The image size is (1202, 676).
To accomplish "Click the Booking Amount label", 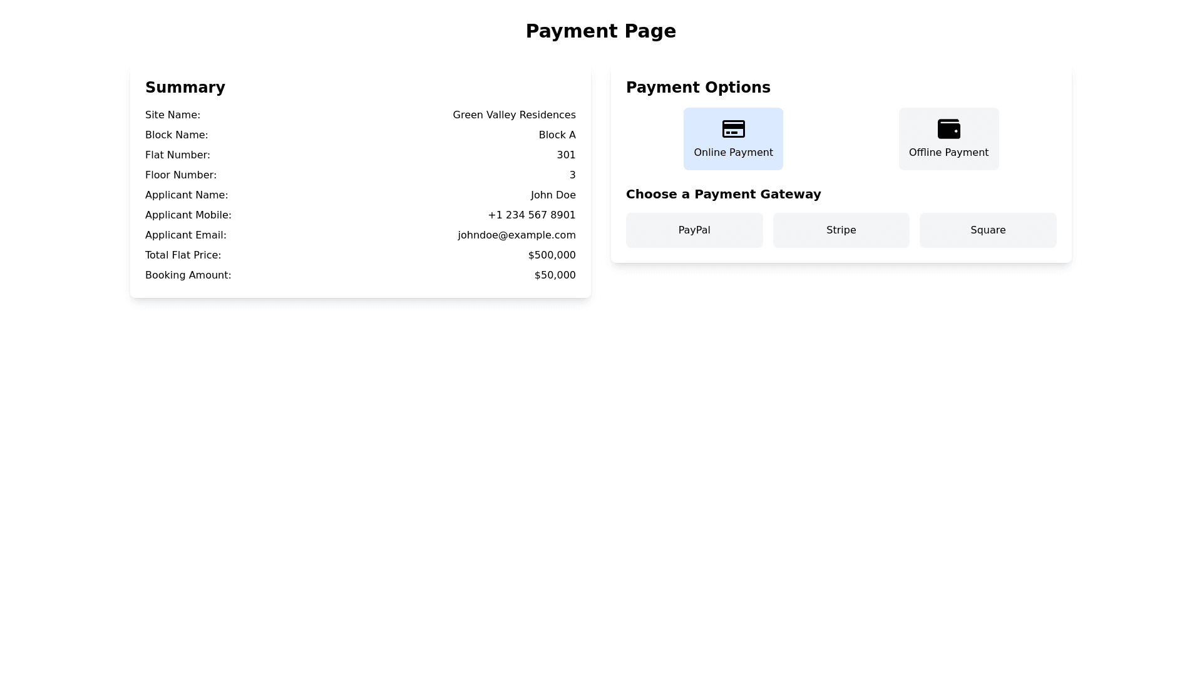I will coord(188,275).
